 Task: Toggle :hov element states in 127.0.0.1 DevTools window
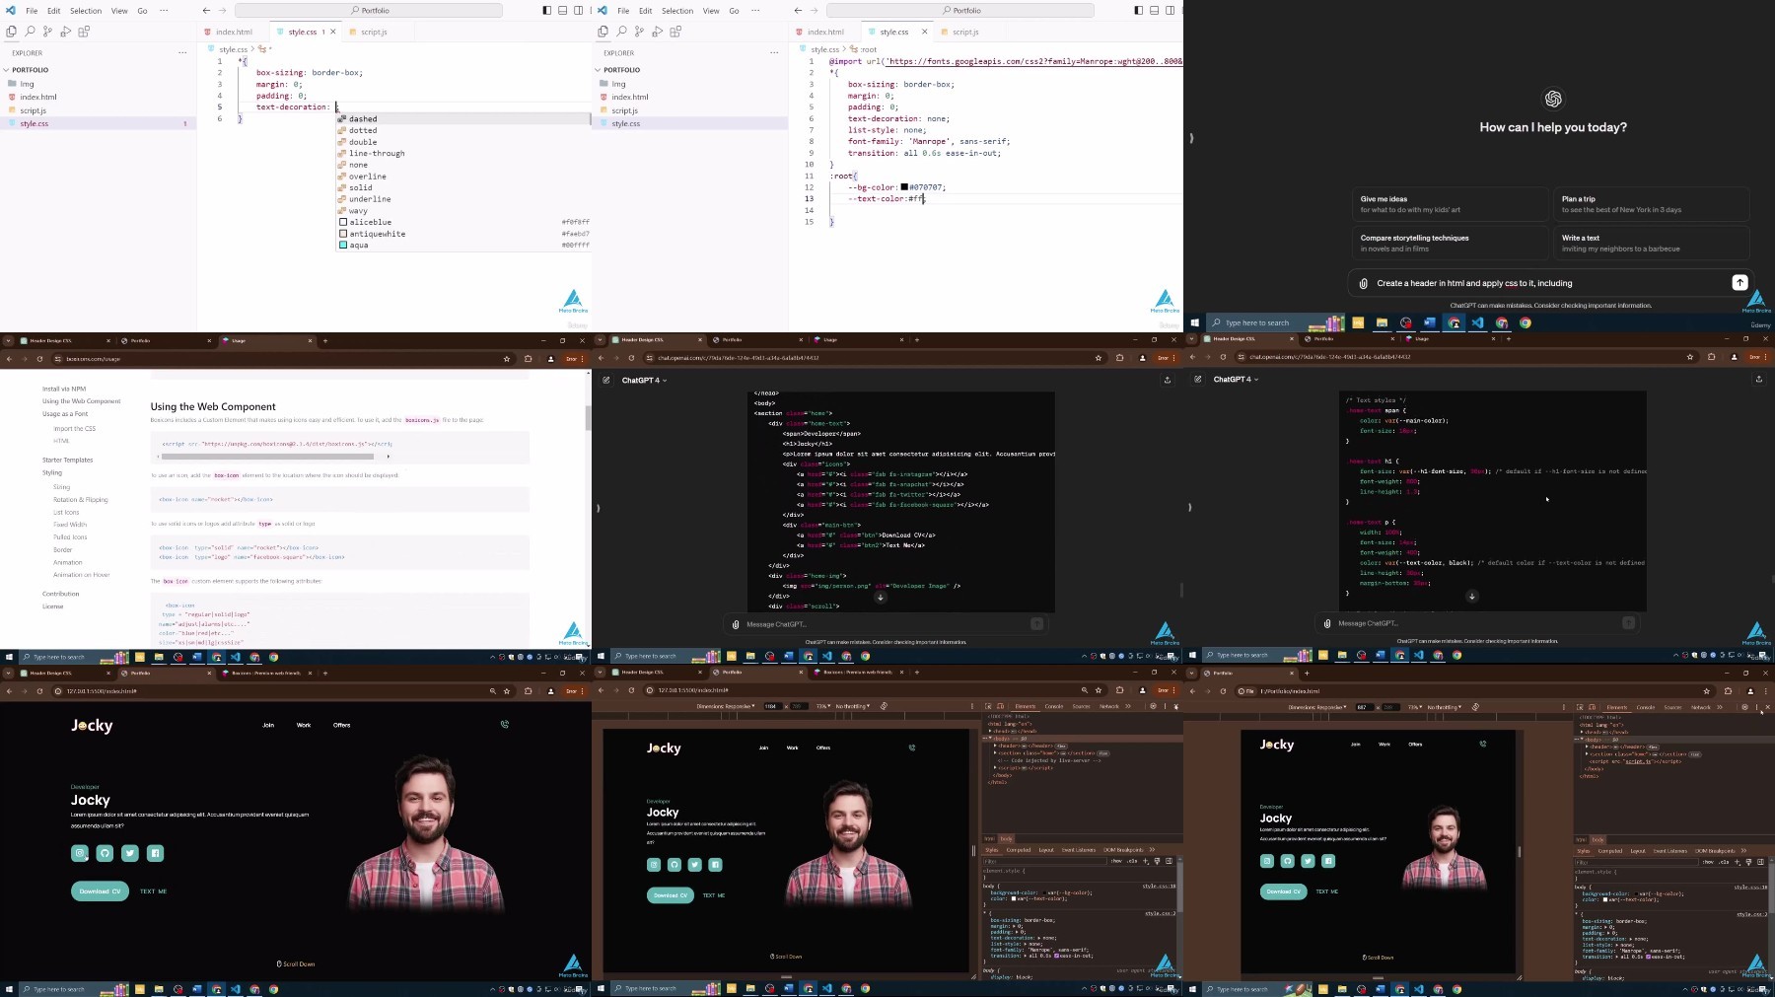coord(1116,861)
